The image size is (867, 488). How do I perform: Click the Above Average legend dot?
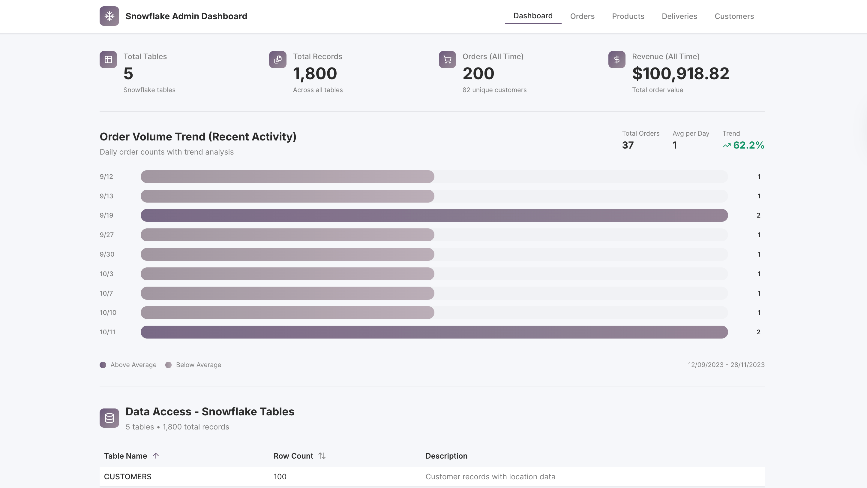click(103, 365)
